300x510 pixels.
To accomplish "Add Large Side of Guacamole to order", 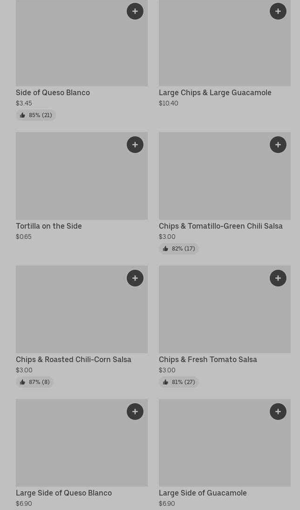I will [x=278, y=412].
